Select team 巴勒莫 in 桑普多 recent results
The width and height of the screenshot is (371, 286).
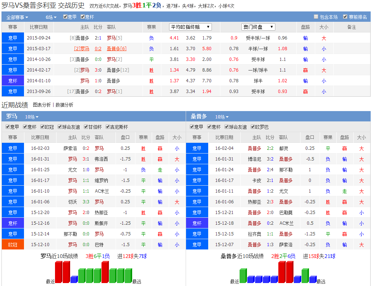[x=286, y=213]
